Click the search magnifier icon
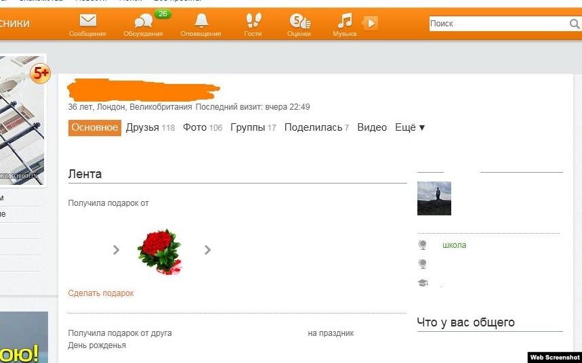The image size is (582, 363). point(574,24)
